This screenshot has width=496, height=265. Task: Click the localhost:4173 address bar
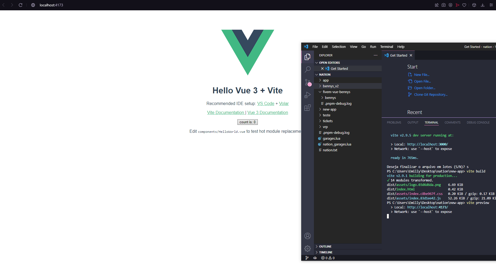pyautogui.click(x=51, y=5)
